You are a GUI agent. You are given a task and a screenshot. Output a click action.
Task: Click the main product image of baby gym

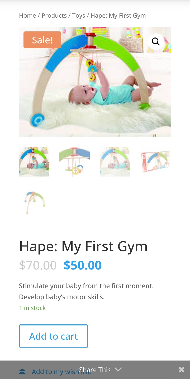[95, 82]
